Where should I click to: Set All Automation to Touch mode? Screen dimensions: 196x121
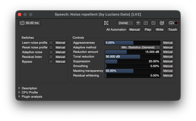(x=173, y=30)
